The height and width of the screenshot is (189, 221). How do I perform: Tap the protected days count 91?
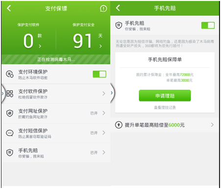82,41
